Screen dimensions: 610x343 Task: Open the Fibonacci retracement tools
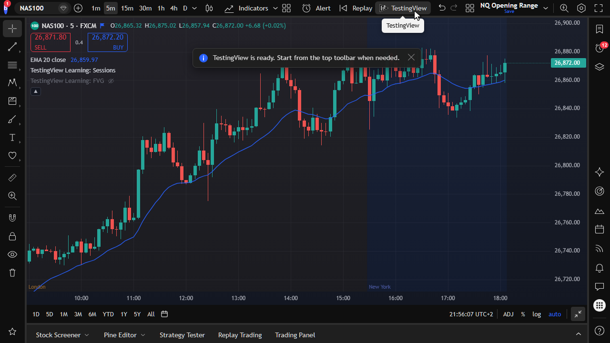12,65
